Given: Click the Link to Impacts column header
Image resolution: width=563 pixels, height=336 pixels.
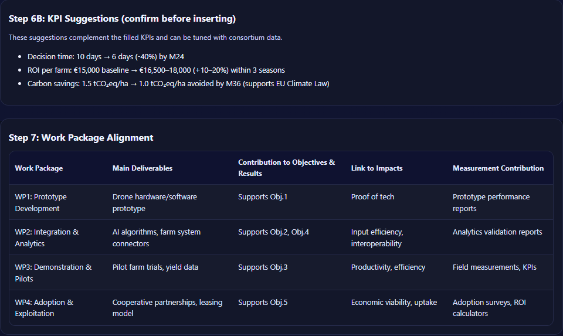Looking at the screenshot, I should pos(377,168).
